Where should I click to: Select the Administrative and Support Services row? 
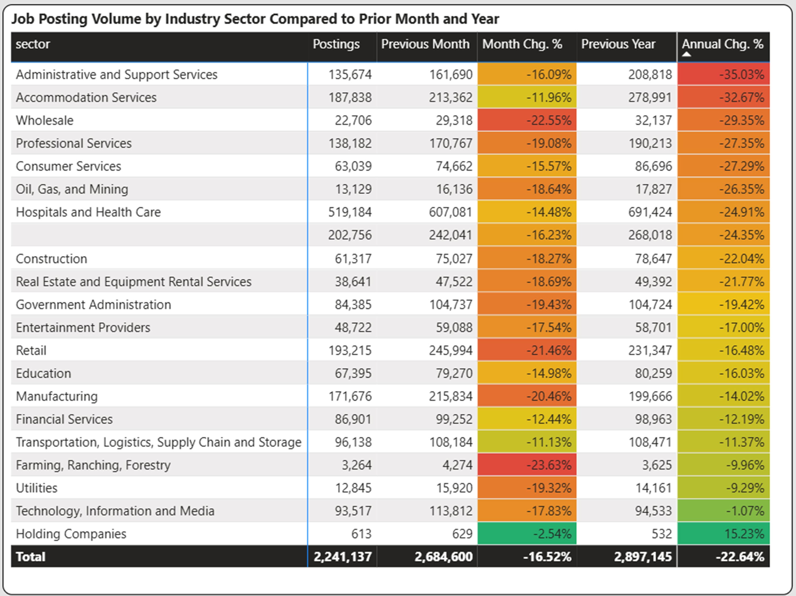(117, 74)
